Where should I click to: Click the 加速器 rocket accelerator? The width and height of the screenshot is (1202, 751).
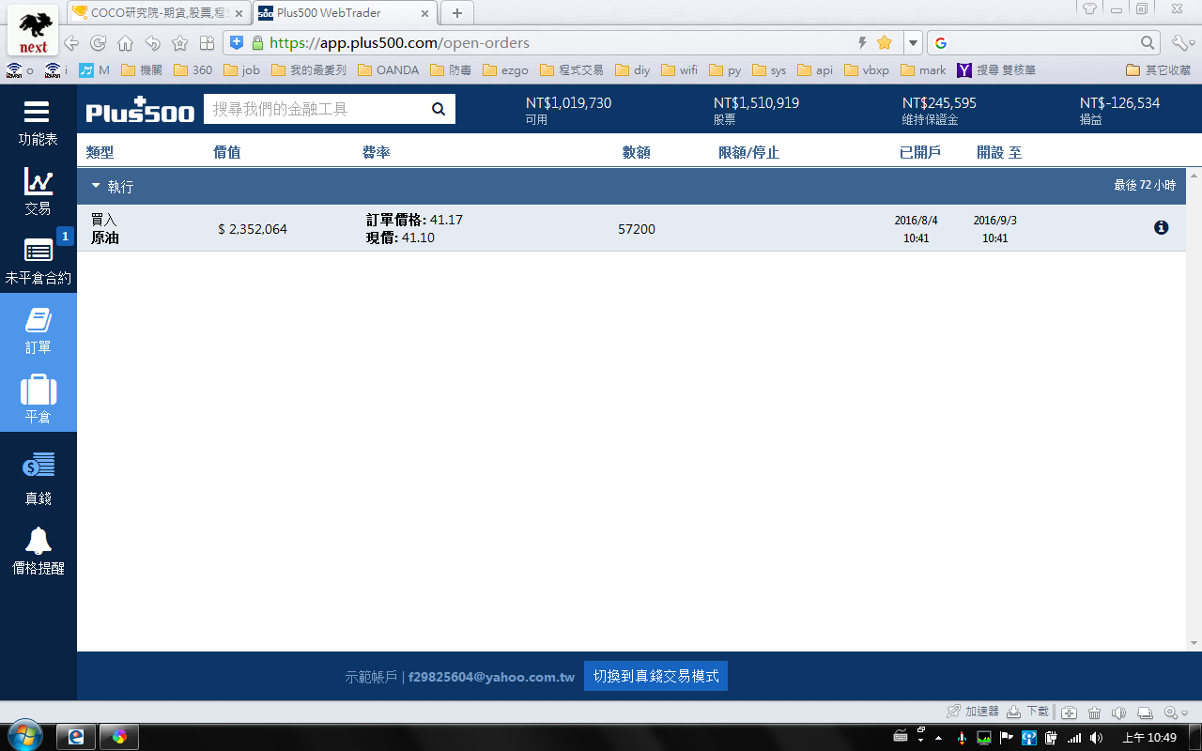(972, 712)
